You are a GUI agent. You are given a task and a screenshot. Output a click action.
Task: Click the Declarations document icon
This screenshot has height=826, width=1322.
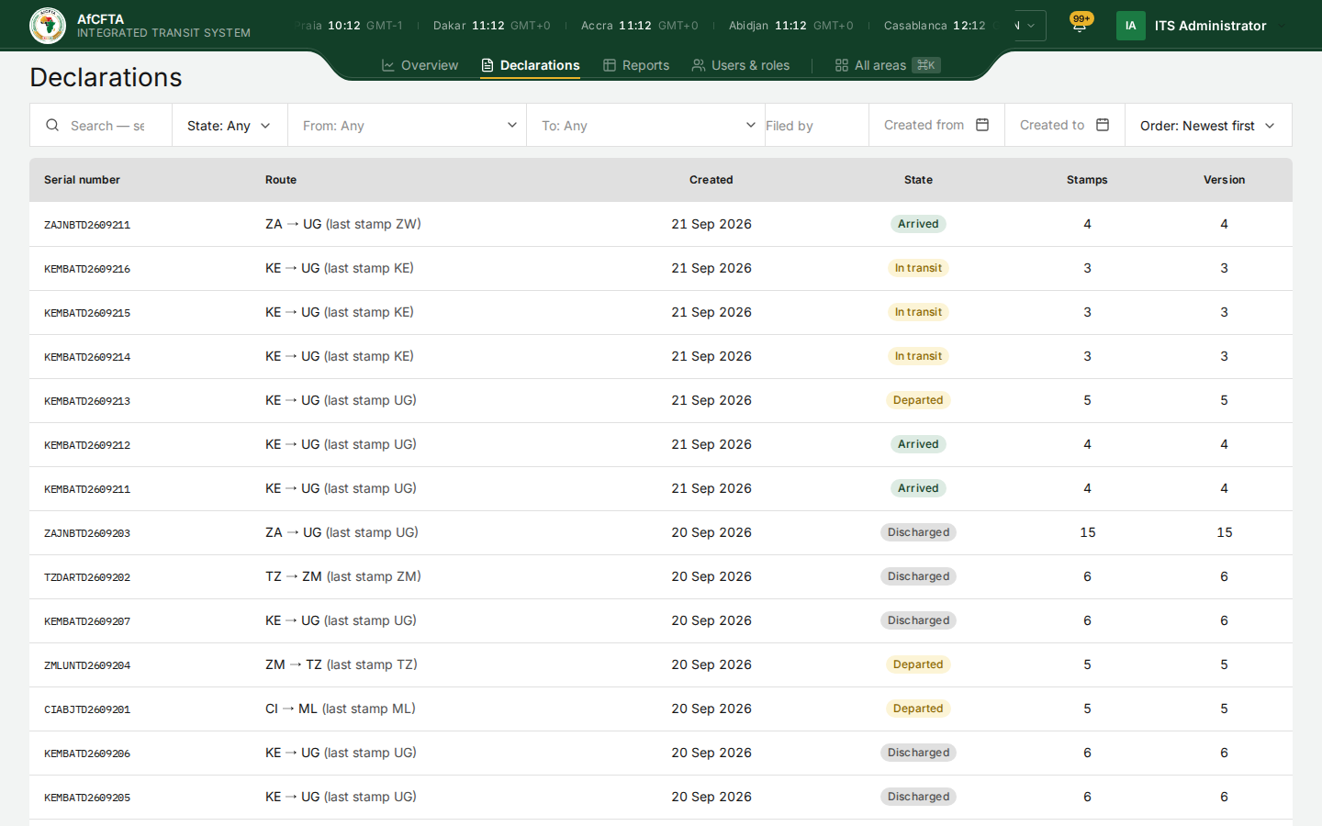pyautogui.click(x=487, y=65)
